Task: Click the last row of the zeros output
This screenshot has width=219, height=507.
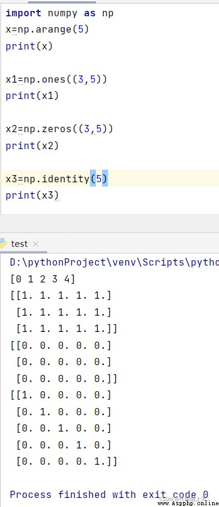Action: coord(66,378)
